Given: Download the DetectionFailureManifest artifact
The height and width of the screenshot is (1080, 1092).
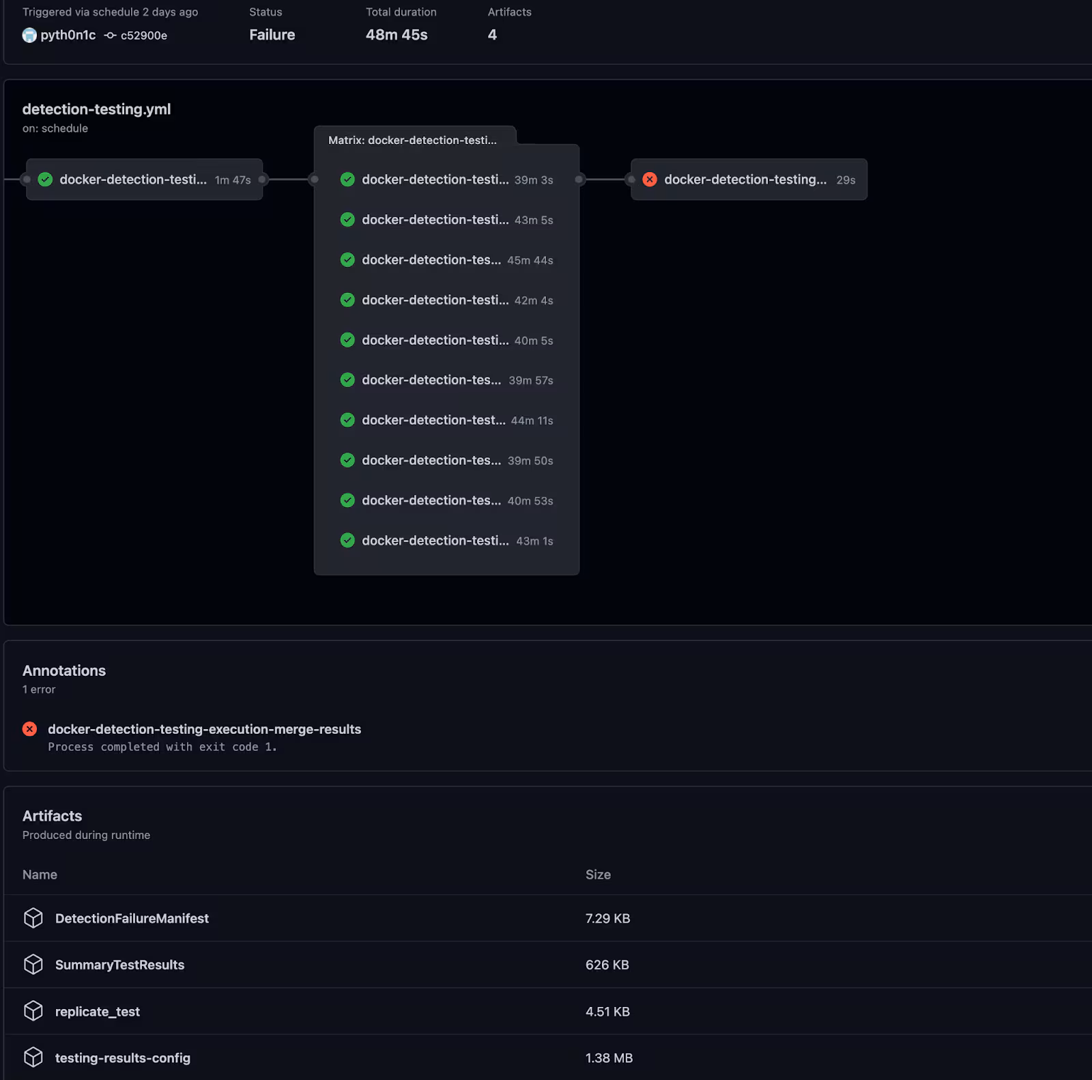Looking at the screenshot, I should [132, 918].
